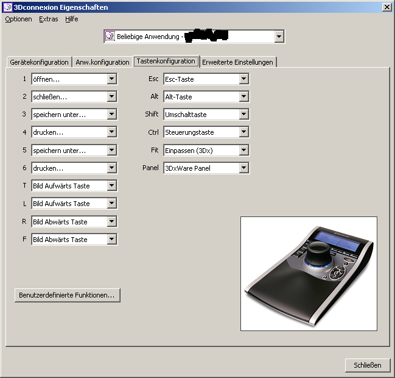Click 'drucken...' value in row 4
The image size is (395, 378).
tap(48, 132)
